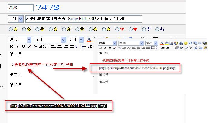This screenshot has height=130, width=213.
Task: Apply strikethrough (ABC) in the left editor
Action: pos(41,47)
